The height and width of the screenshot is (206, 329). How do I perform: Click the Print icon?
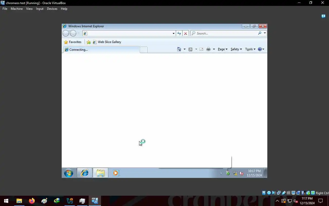pyautogui.click(x=208, y=49)
